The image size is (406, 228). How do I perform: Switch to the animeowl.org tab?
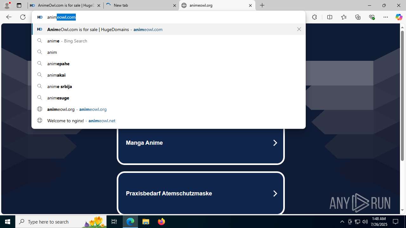(217, 5)
